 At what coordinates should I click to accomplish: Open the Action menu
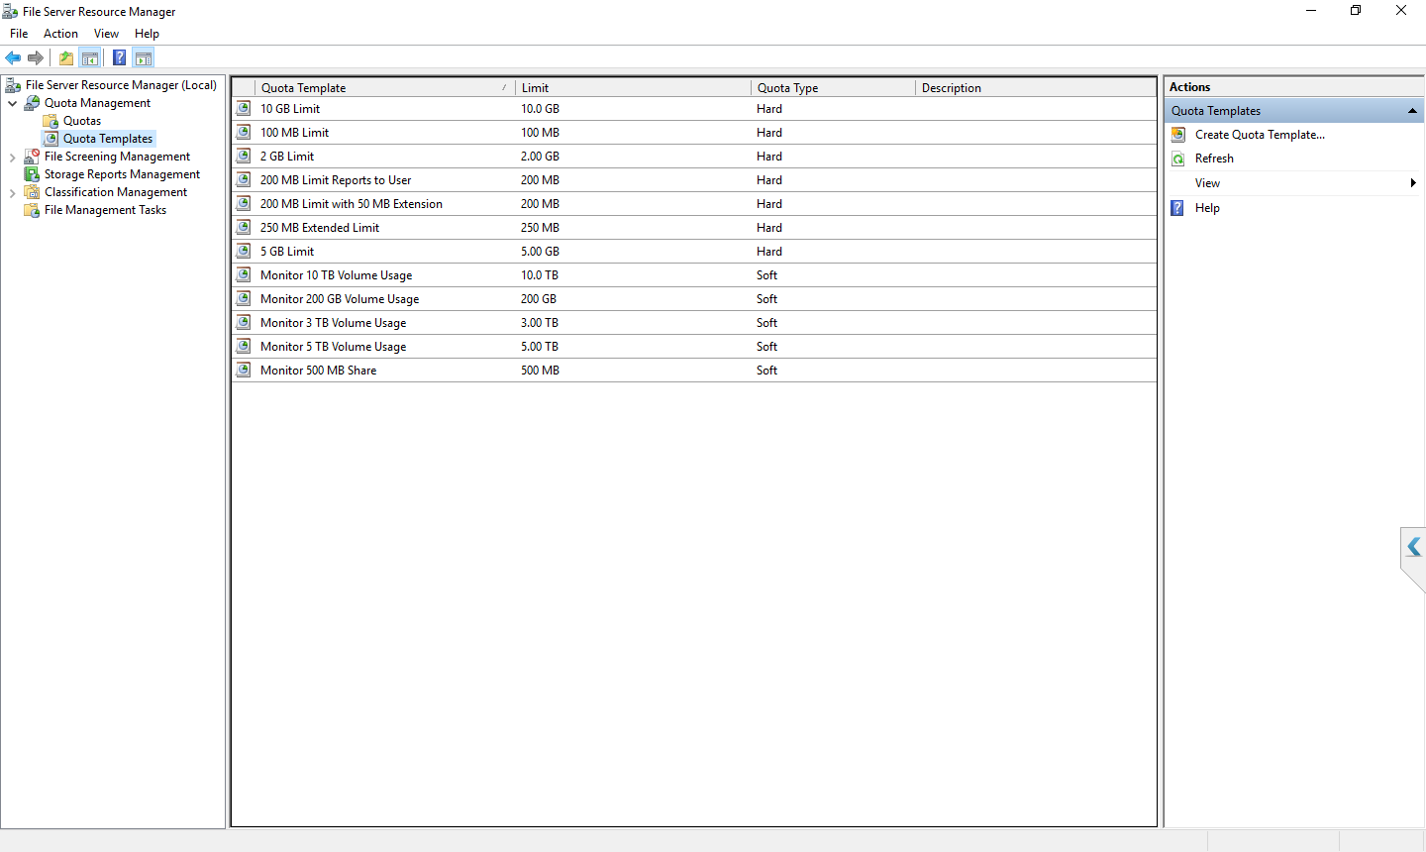pyautogui.click(x=60, y=34)
